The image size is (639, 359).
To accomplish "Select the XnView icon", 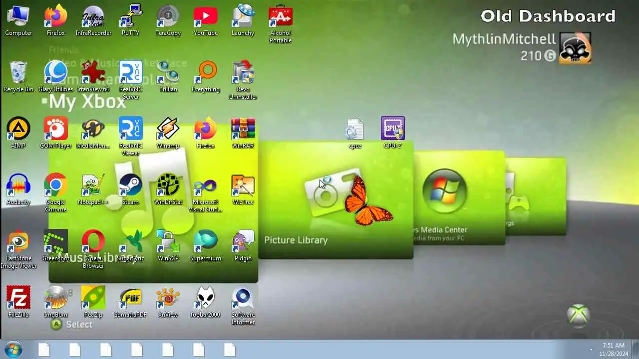I will click(168, 303).
